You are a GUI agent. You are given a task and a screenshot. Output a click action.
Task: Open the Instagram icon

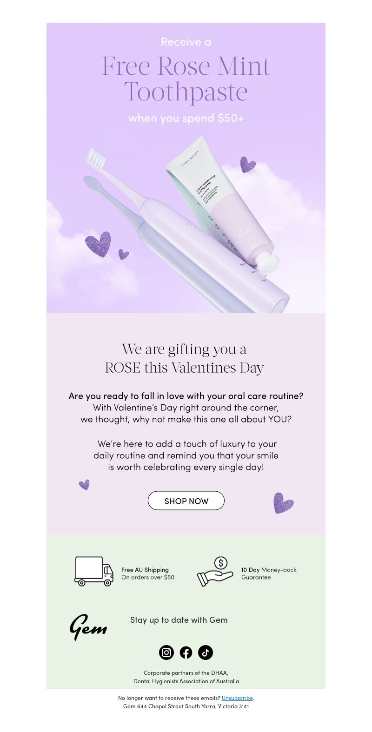(x=166, y=653)
